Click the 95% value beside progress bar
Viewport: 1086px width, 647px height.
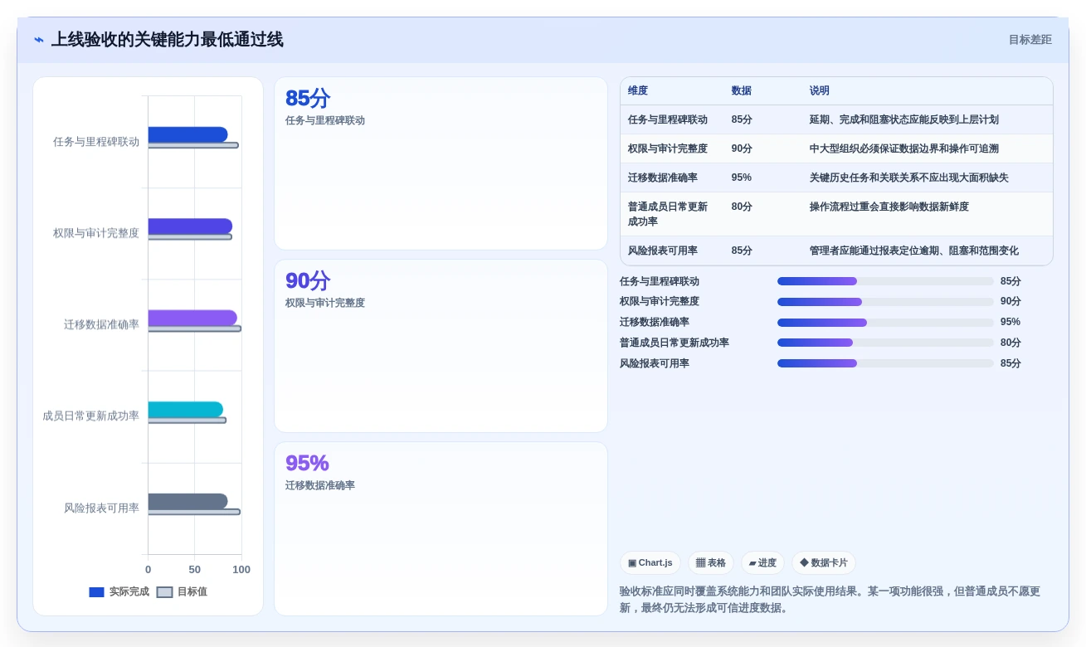tap(1011, 322)
